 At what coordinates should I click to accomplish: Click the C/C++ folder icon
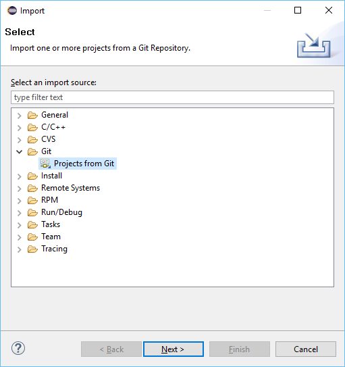[32, 127]
